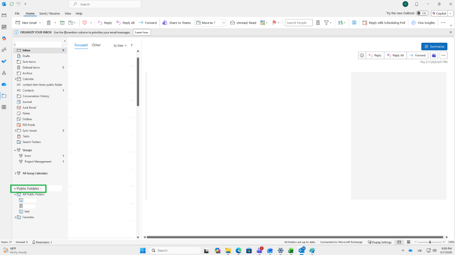Select the Deleted Items folder
The image size is (455, 255).
click(x=40, y=68)
